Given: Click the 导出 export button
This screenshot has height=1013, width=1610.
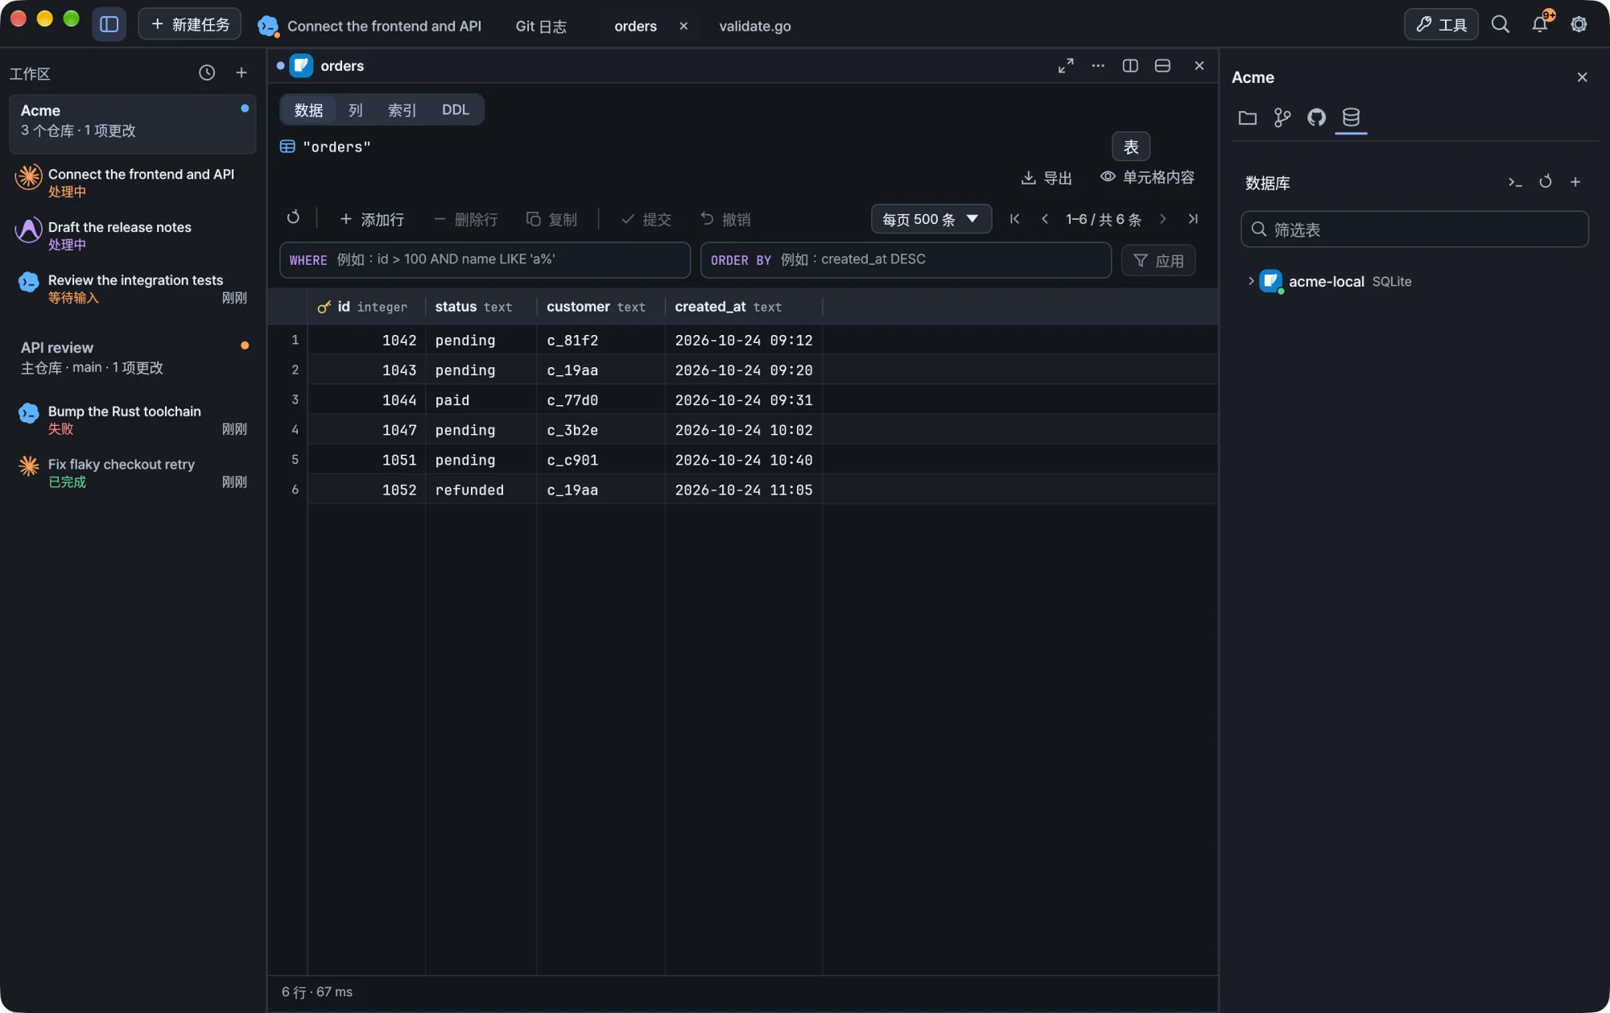Looking at the screenshot, I should pyautogui.click(x=1046, y=178).
